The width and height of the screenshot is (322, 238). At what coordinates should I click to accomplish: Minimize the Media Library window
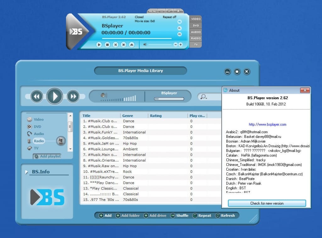pos(227,72)
